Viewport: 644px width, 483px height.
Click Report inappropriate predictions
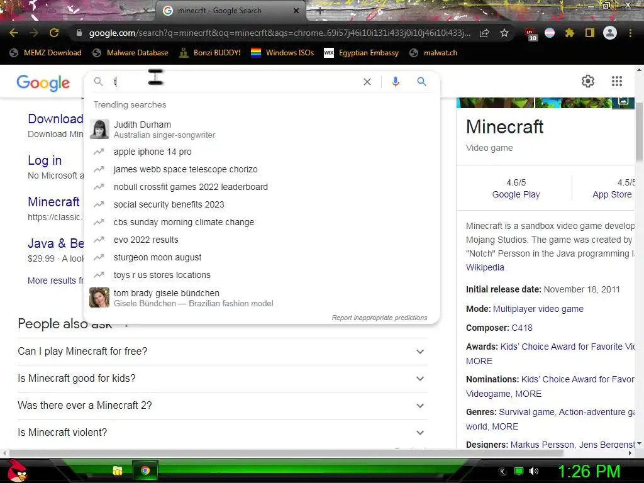379,318
